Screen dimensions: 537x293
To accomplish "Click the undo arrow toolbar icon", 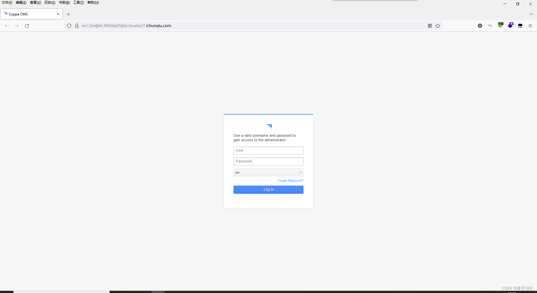I will point(490,26).
